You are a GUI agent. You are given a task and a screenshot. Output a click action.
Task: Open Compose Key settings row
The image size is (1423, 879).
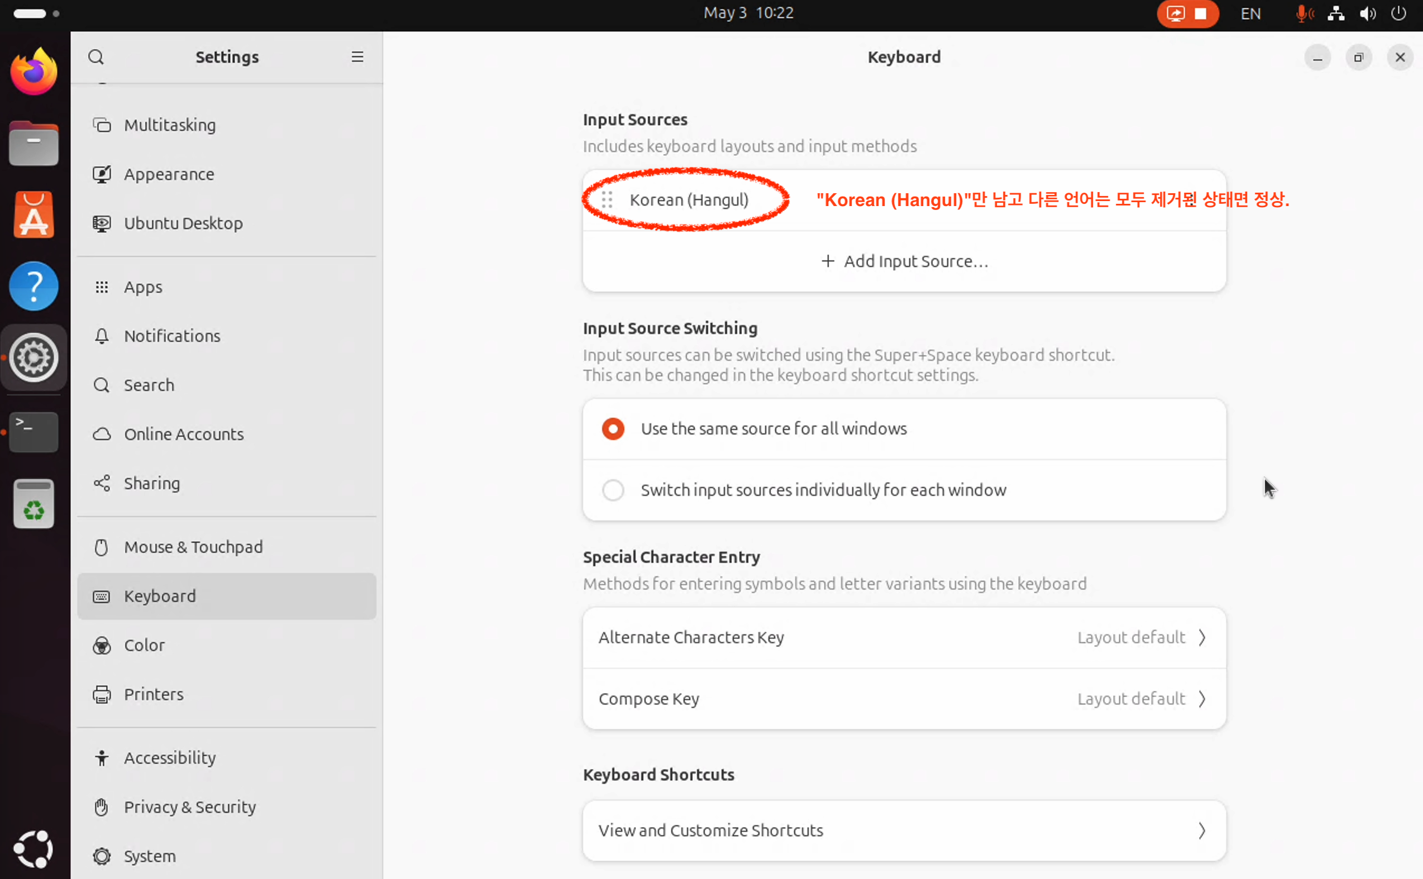pyautogui.click(x=904, y=699)
